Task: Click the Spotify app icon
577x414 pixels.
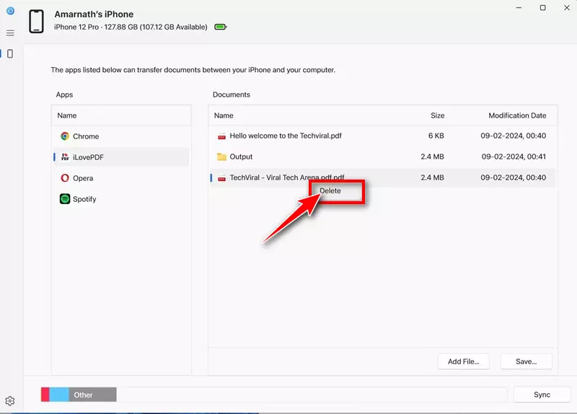Action: pyautogui.click(x=65, y=199)
